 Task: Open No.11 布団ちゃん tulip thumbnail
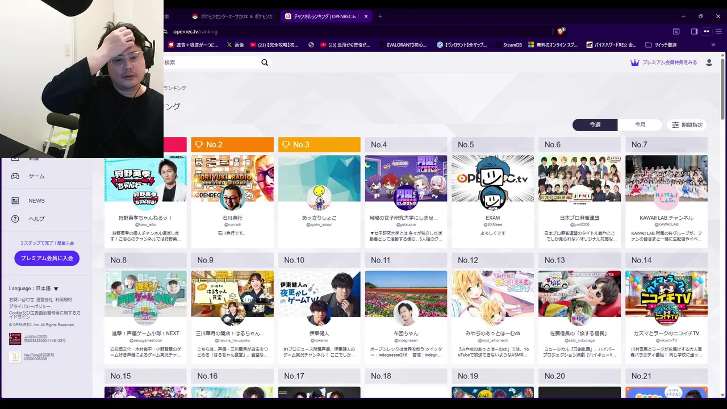[x=406, y=294]
